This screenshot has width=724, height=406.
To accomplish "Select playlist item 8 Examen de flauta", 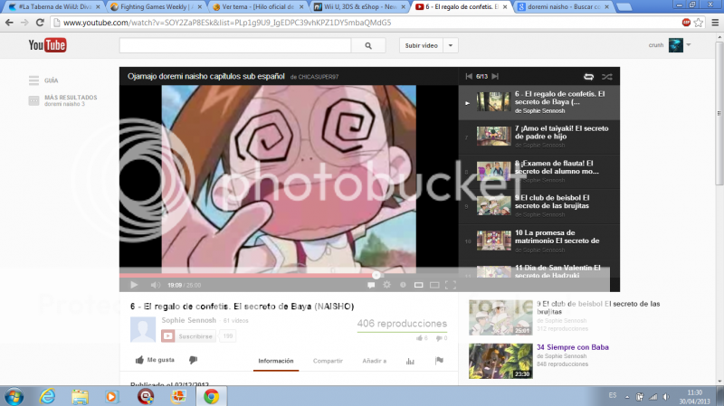I will (538, 172).
